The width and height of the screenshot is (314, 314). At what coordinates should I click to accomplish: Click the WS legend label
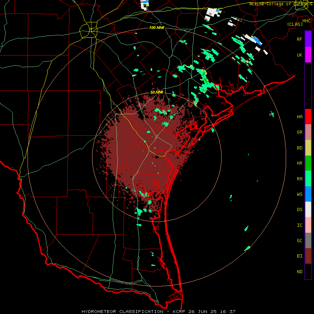pos(300,194)
